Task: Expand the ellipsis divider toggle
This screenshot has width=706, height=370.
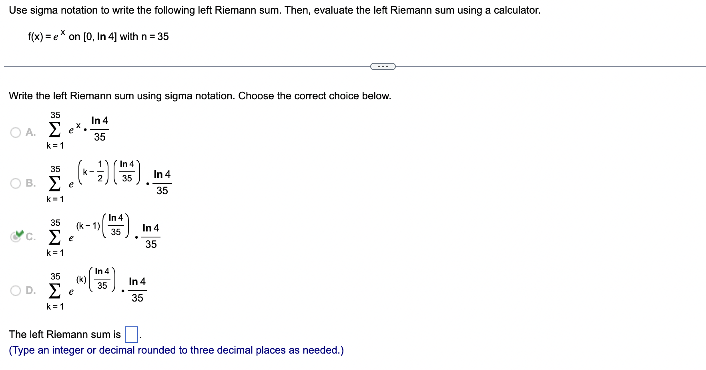Action: click(x=383, y=66)
